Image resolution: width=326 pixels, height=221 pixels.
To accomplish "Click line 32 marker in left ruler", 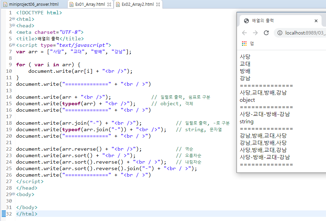I will coord(4,214).
